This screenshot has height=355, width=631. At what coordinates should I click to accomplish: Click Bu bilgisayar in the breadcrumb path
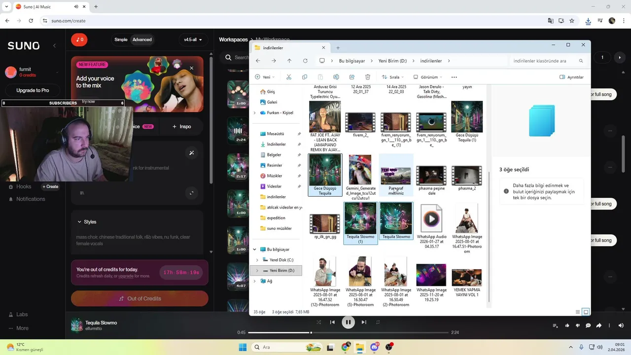point(352,61)
